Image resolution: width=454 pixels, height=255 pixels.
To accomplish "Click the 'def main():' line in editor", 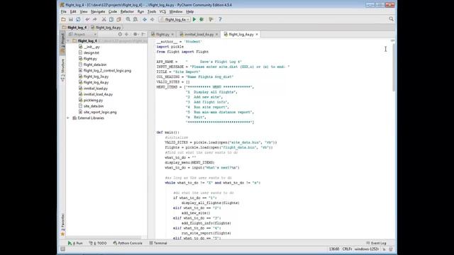I will tap(168, 132).
